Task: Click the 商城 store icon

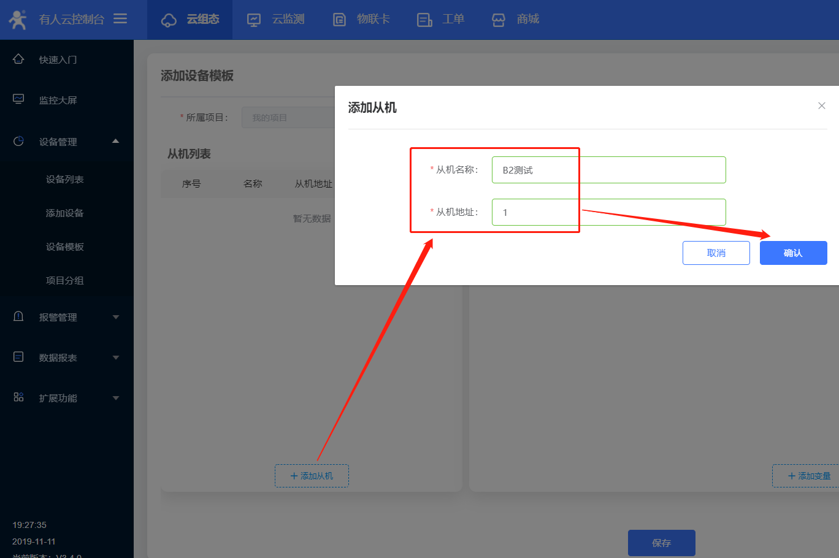Action: point(499,20)
